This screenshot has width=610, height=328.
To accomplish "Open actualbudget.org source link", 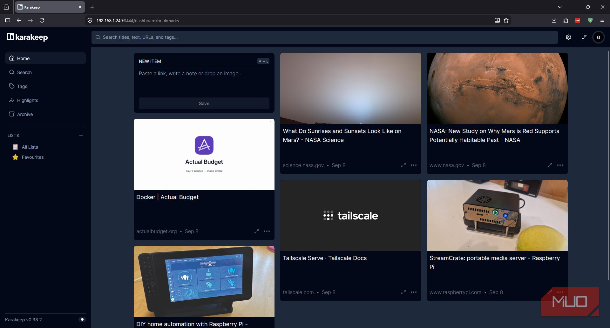I will click(x=156, y=231).
